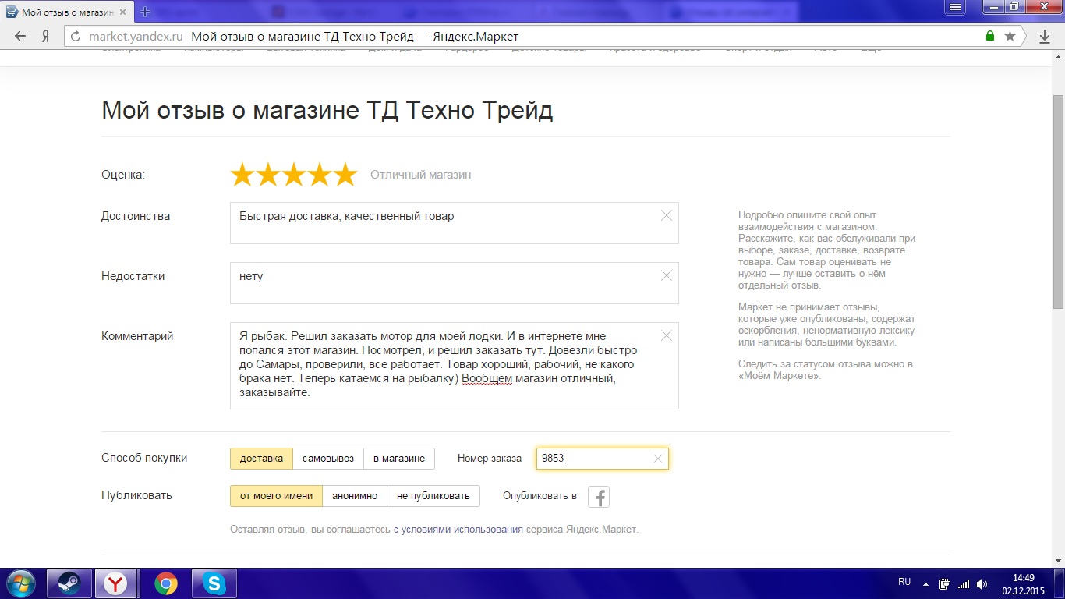Clear the Недостатки field with its X

pyautogui.click(x=667, y=275)
